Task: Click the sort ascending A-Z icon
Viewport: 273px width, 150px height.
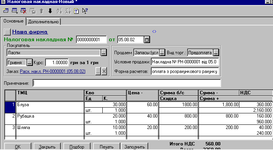Action: (59, 11)
